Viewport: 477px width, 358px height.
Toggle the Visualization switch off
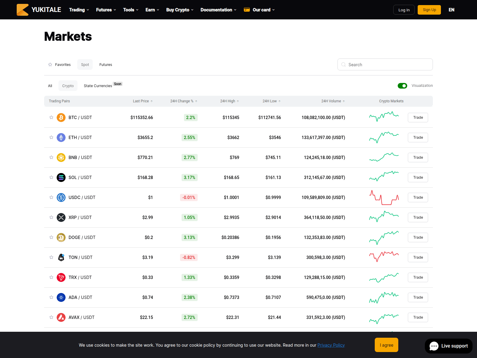click(402, 86)
